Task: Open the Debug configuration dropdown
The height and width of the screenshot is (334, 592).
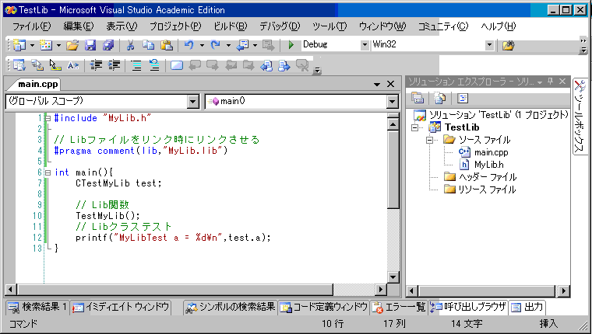Action: [x=363, y=45]
